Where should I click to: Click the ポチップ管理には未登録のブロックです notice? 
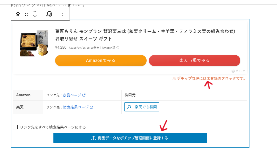coord(209,78)
